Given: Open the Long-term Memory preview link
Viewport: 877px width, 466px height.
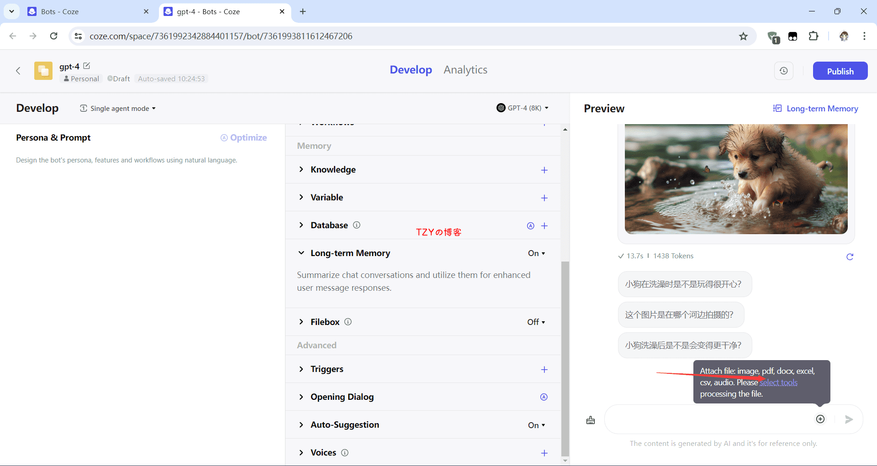Looking at the screenshot, I should 816,109.
